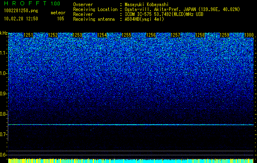Select the version number 1.0.0
The image size is (257, 163).
pyautogui.click(x=55, y=3)
